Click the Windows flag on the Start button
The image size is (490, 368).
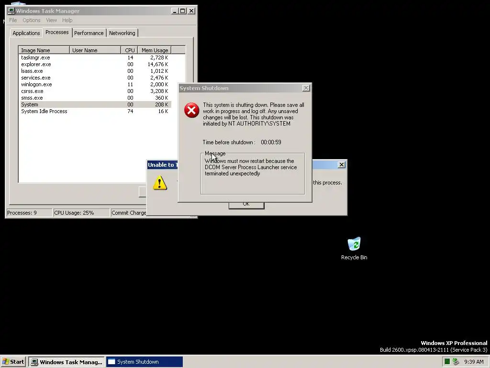(x=6, y=362)
